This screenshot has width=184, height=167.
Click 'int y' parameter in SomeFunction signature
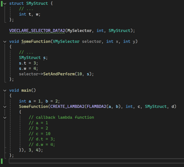(x=129, y=41)
